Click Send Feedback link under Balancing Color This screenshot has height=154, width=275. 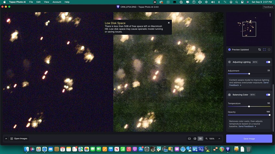click(247, 126)
